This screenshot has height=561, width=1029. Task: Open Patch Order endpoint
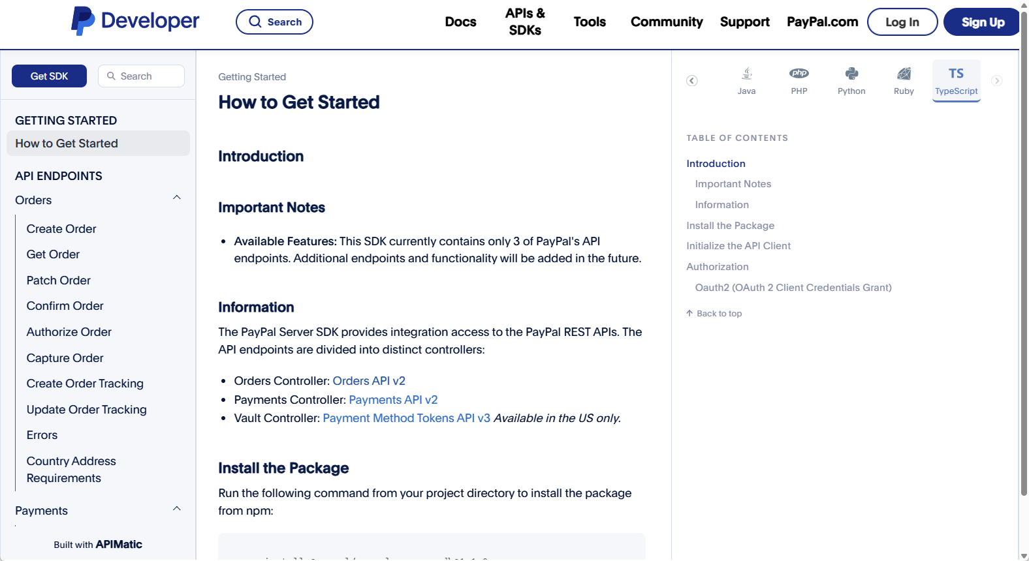(x=58, y=280)
